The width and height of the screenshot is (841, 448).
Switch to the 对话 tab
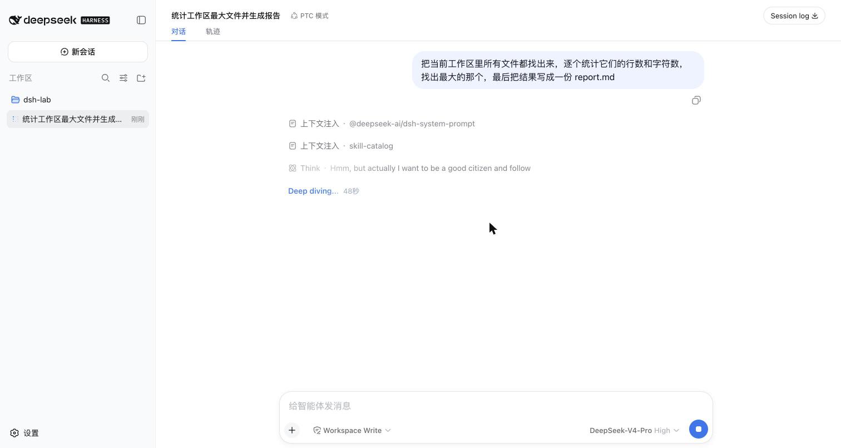pyautogui.click(x=179, y=32)
